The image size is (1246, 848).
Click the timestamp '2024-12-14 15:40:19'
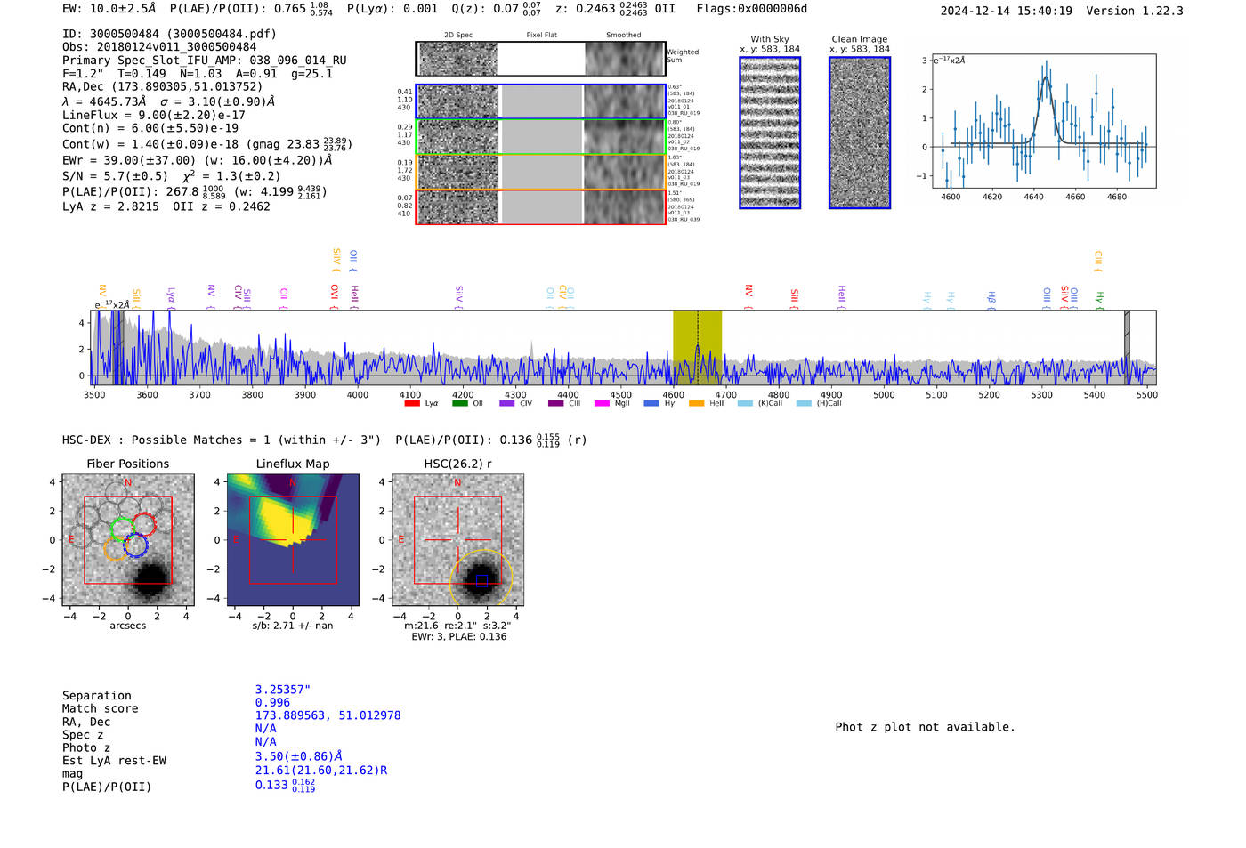click(1006, 11)
